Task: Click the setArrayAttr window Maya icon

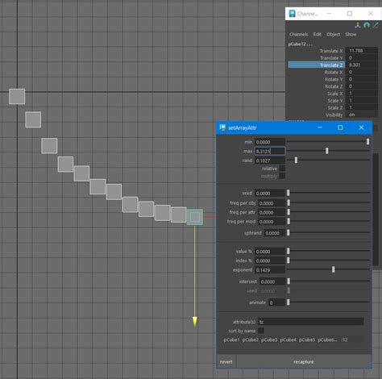Action: (x=222, y=127)
